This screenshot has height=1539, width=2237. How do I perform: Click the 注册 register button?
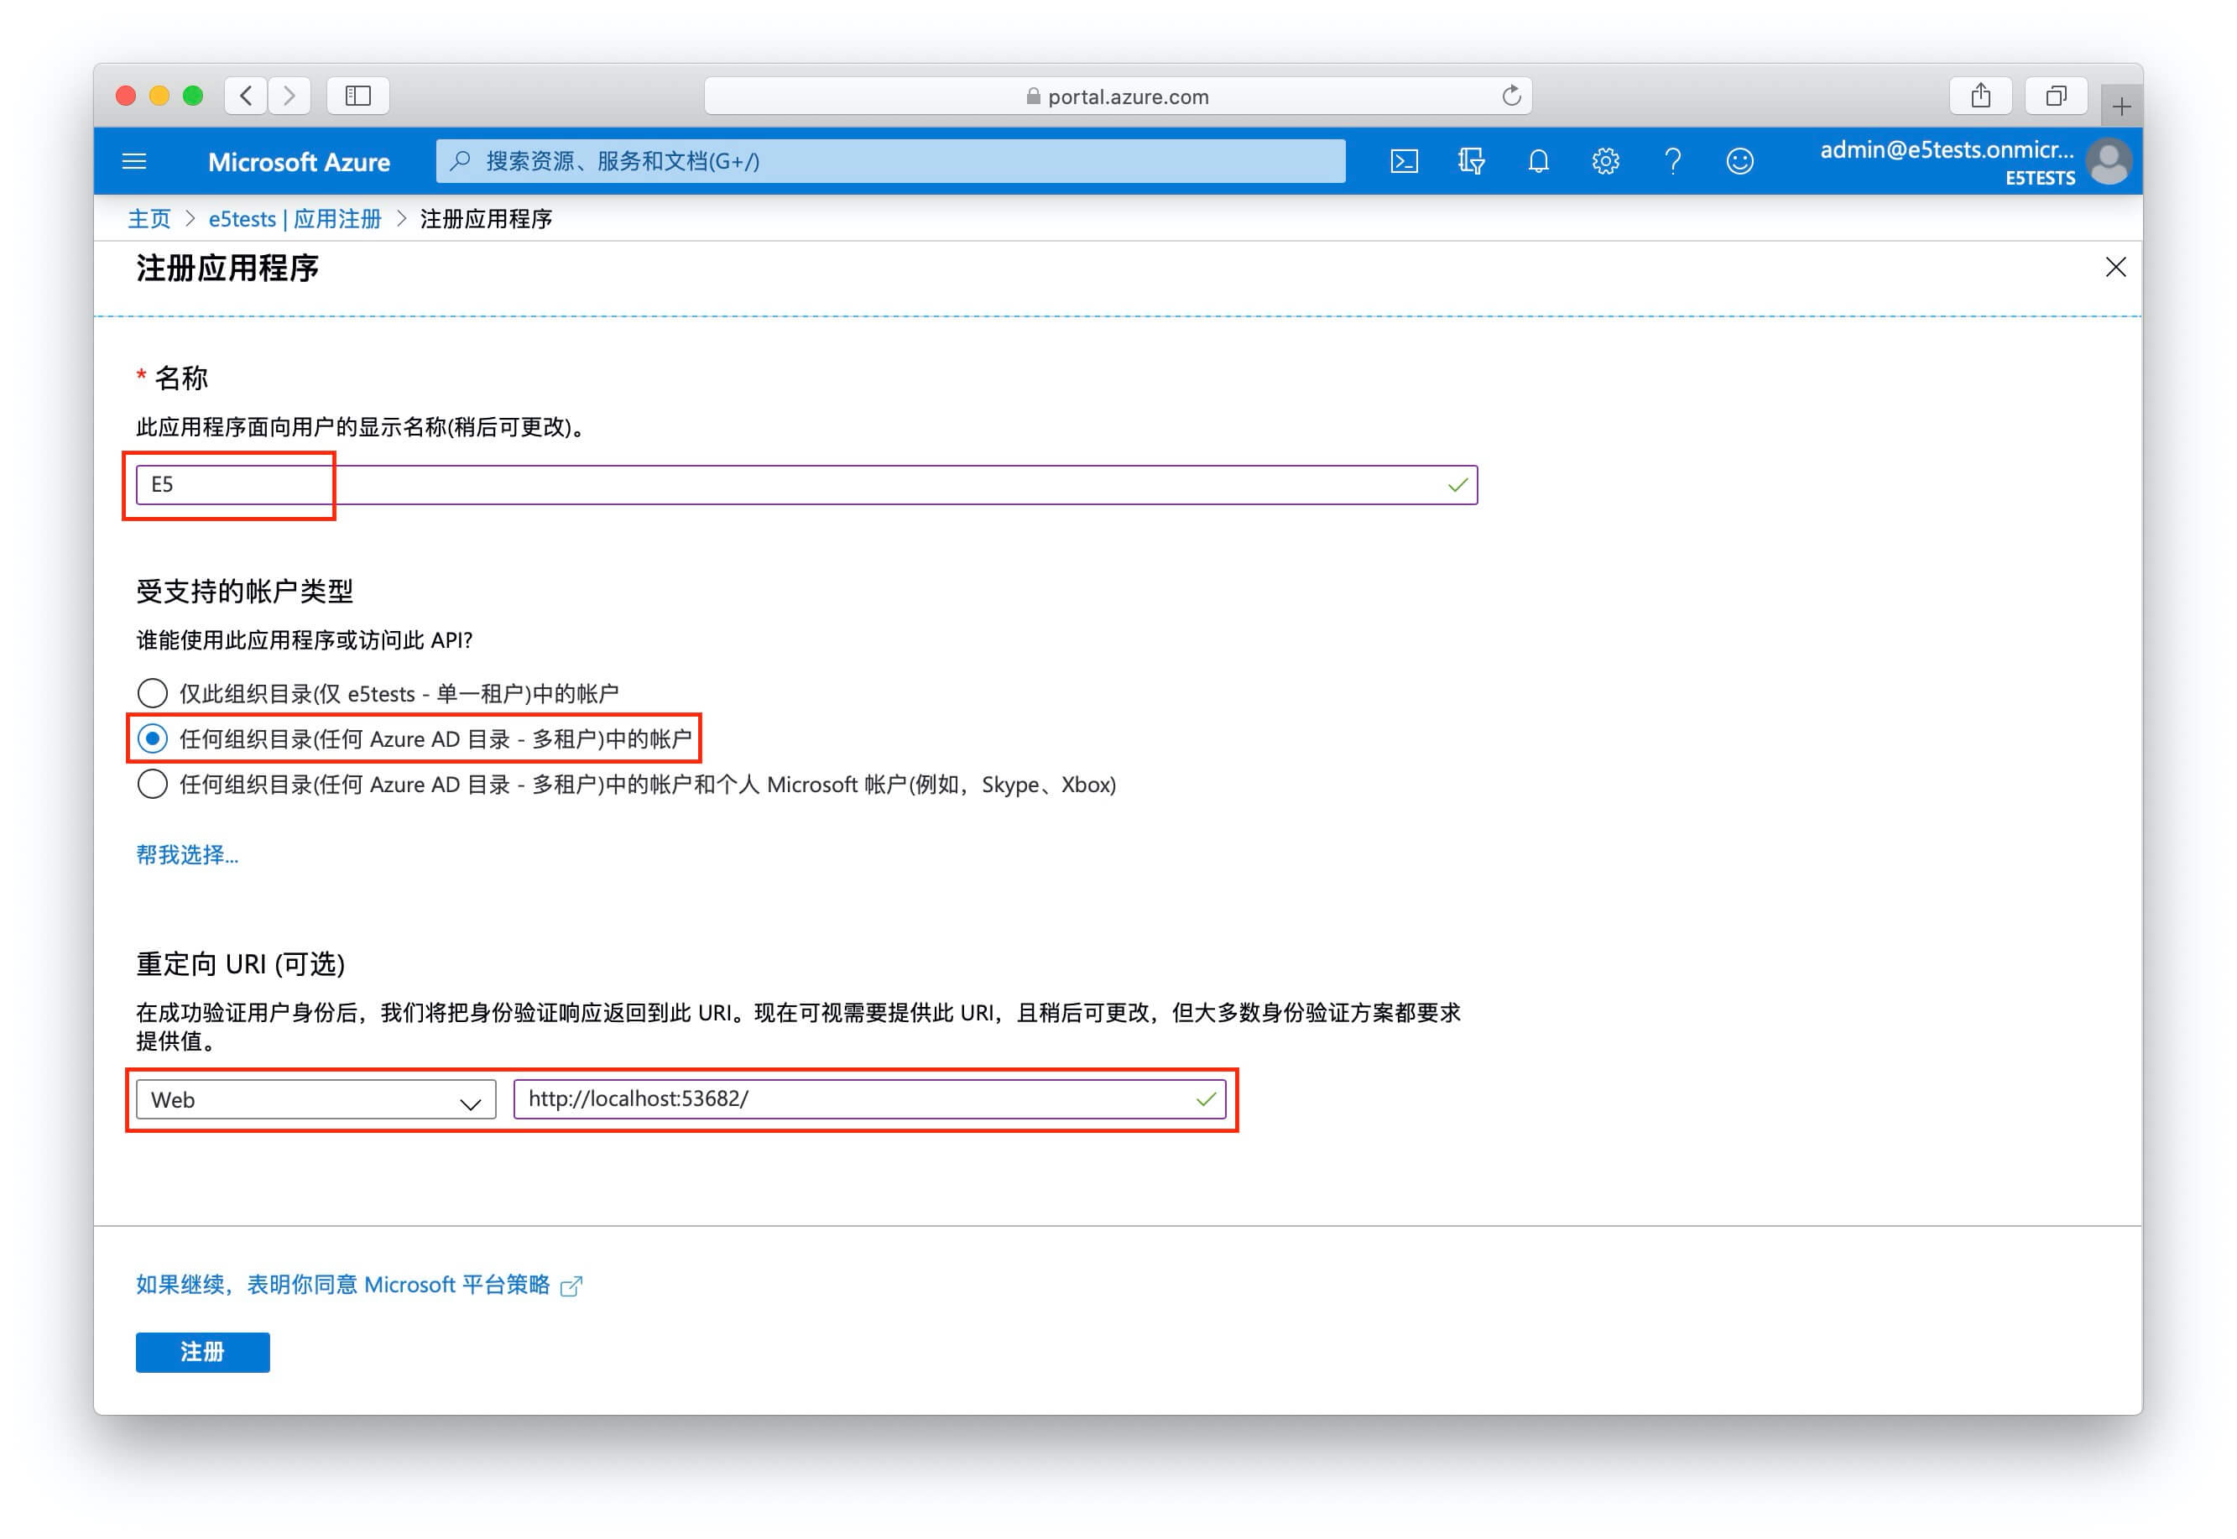tap(202, 1352)
